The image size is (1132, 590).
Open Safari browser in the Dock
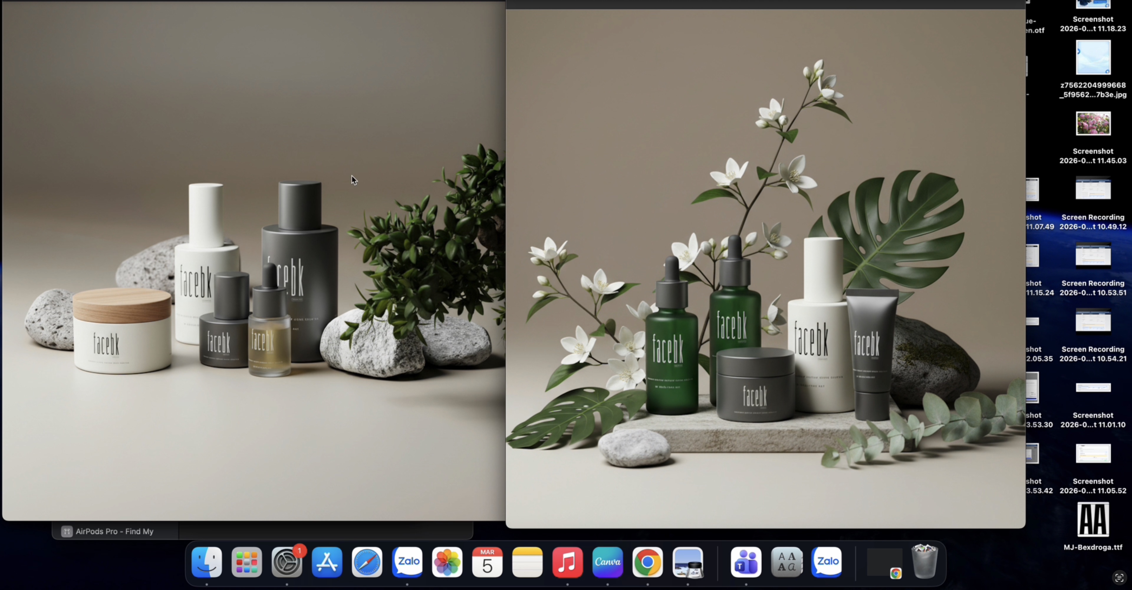367,562
